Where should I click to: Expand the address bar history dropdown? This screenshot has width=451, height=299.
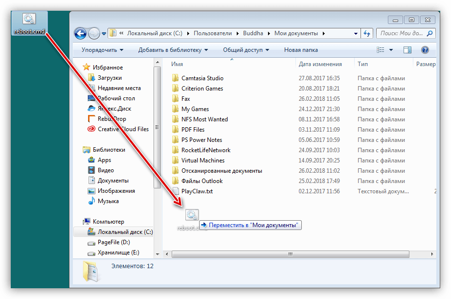[x=356, y=33]
